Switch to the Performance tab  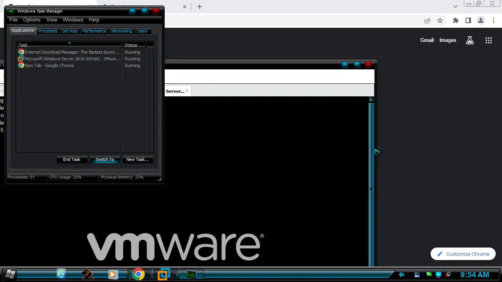coord(94,31)
